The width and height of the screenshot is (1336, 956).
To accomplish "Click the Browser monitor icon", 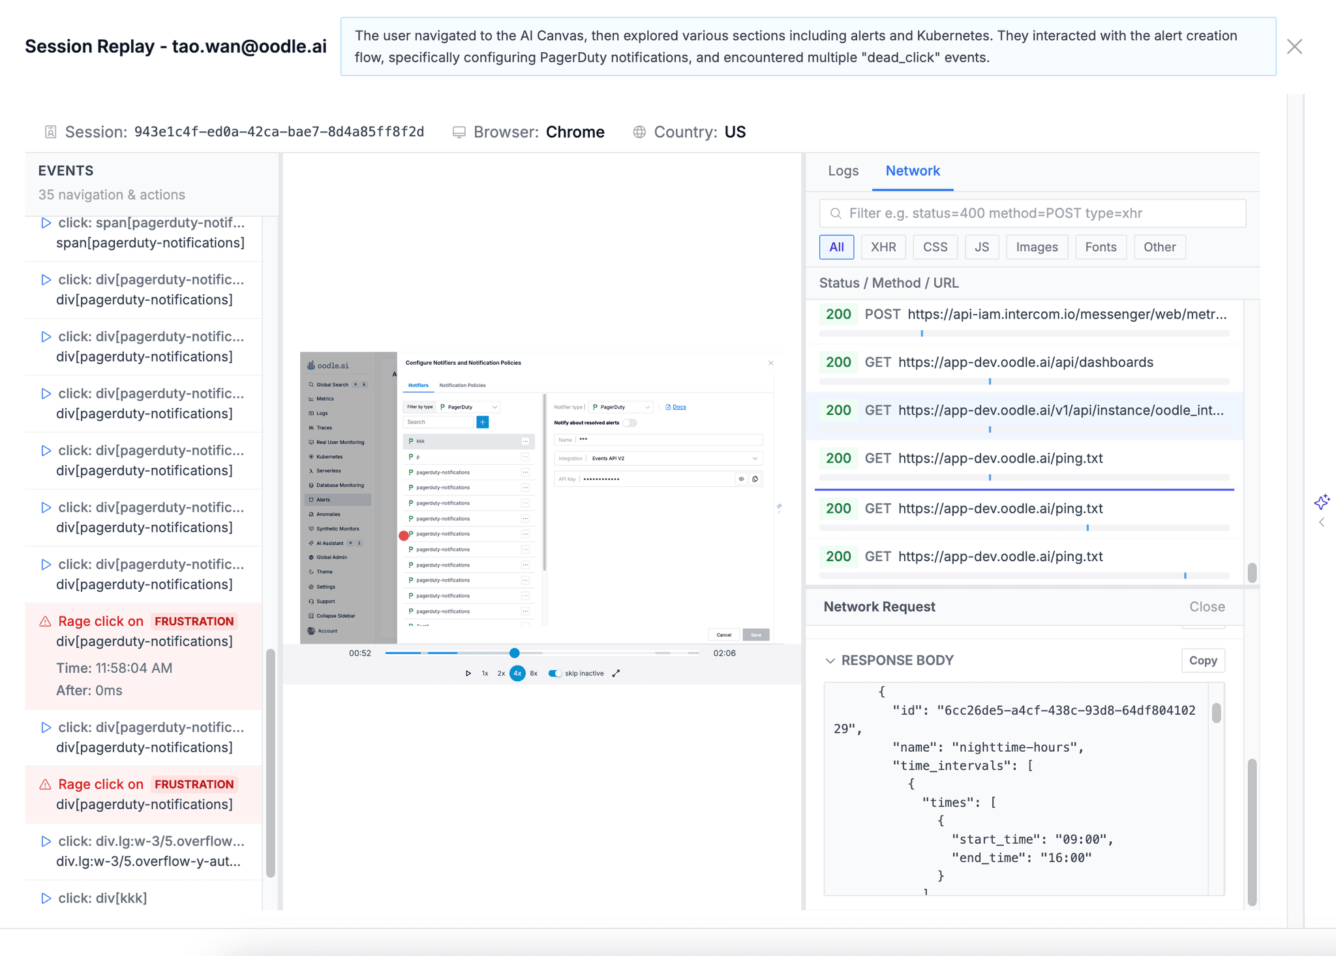I will [459, 132].
